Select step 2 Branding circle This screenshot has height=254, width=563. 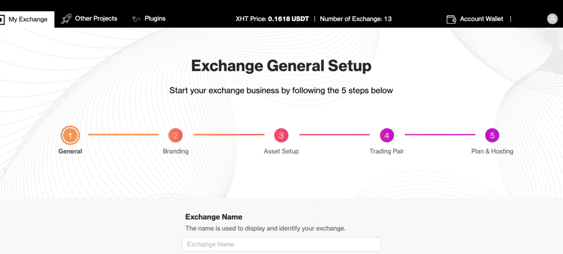[176, 135]
